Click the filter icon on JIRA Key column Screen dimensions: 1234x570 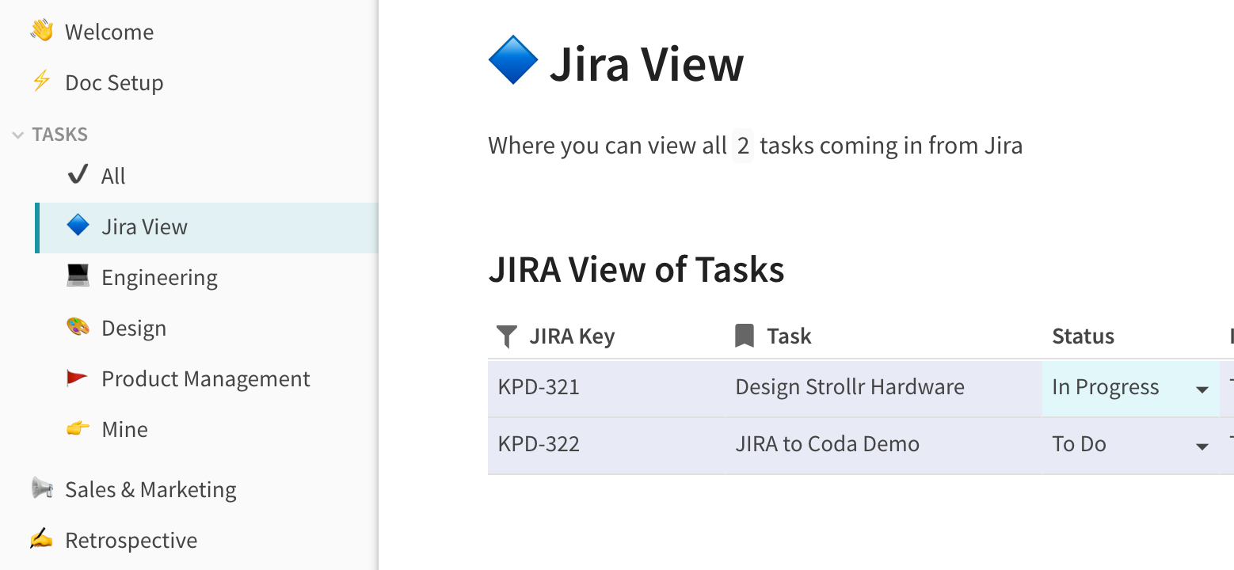pyautogui.click(x=505, y=336)
